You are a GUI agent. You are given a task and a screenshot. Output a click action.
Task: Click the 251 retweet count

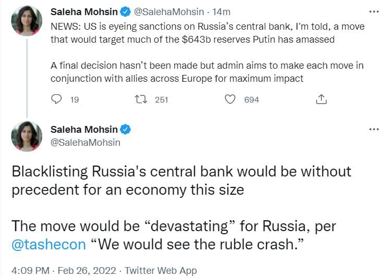tap(162, 99)
